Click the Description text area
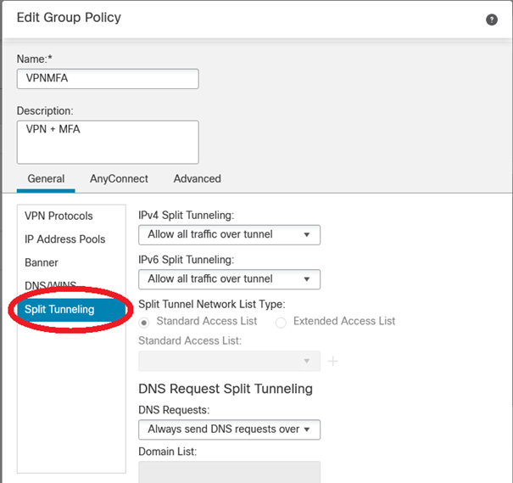Screen dimensions: 513x483 [x=108, y=142]
